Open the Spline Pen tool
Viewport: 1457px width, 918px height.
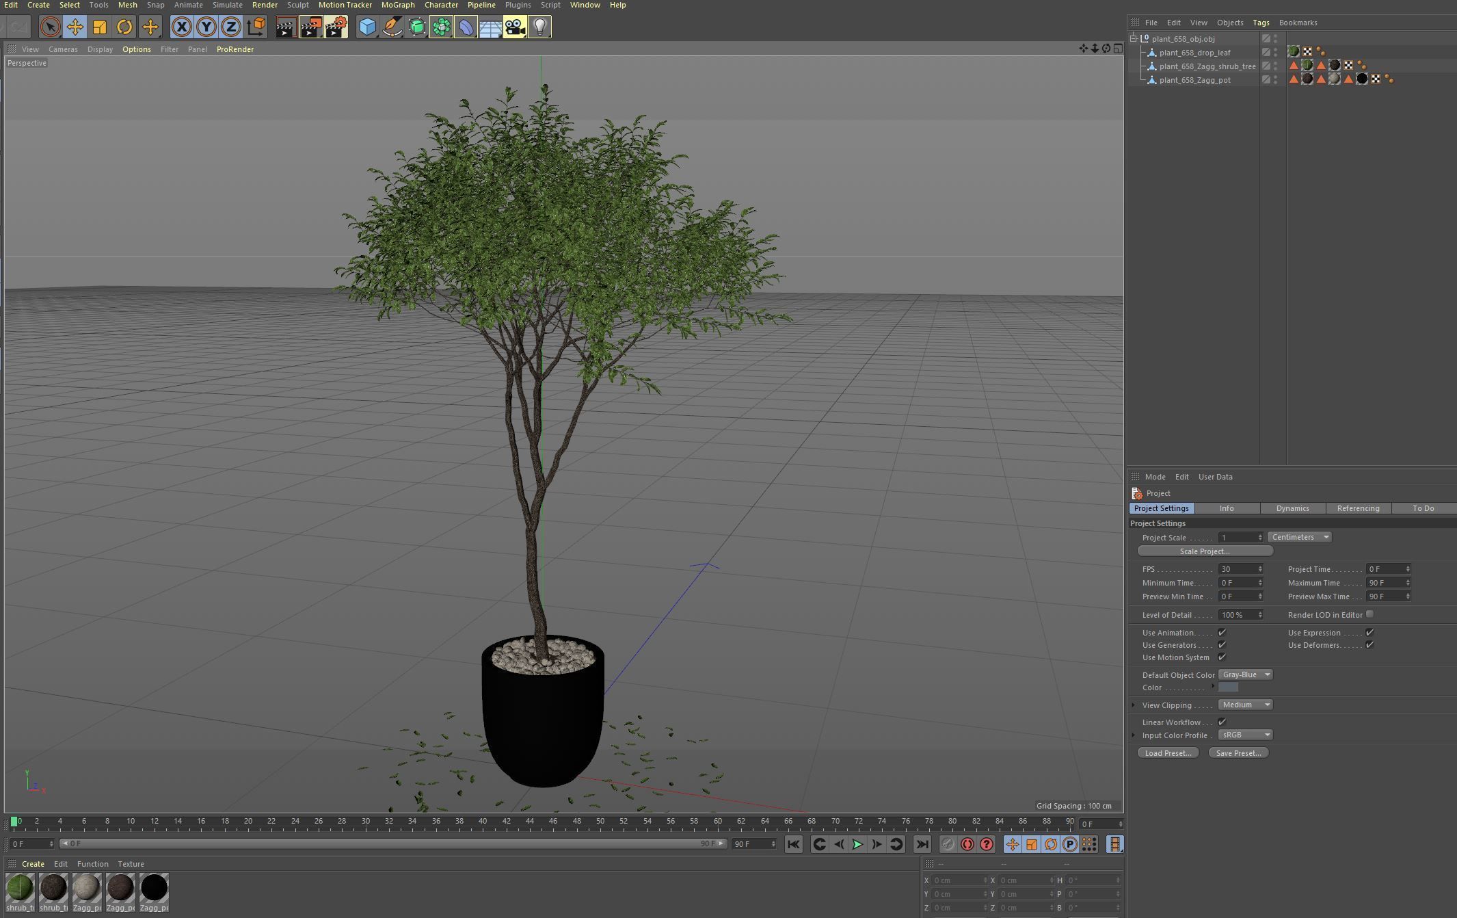coord(392,27)
